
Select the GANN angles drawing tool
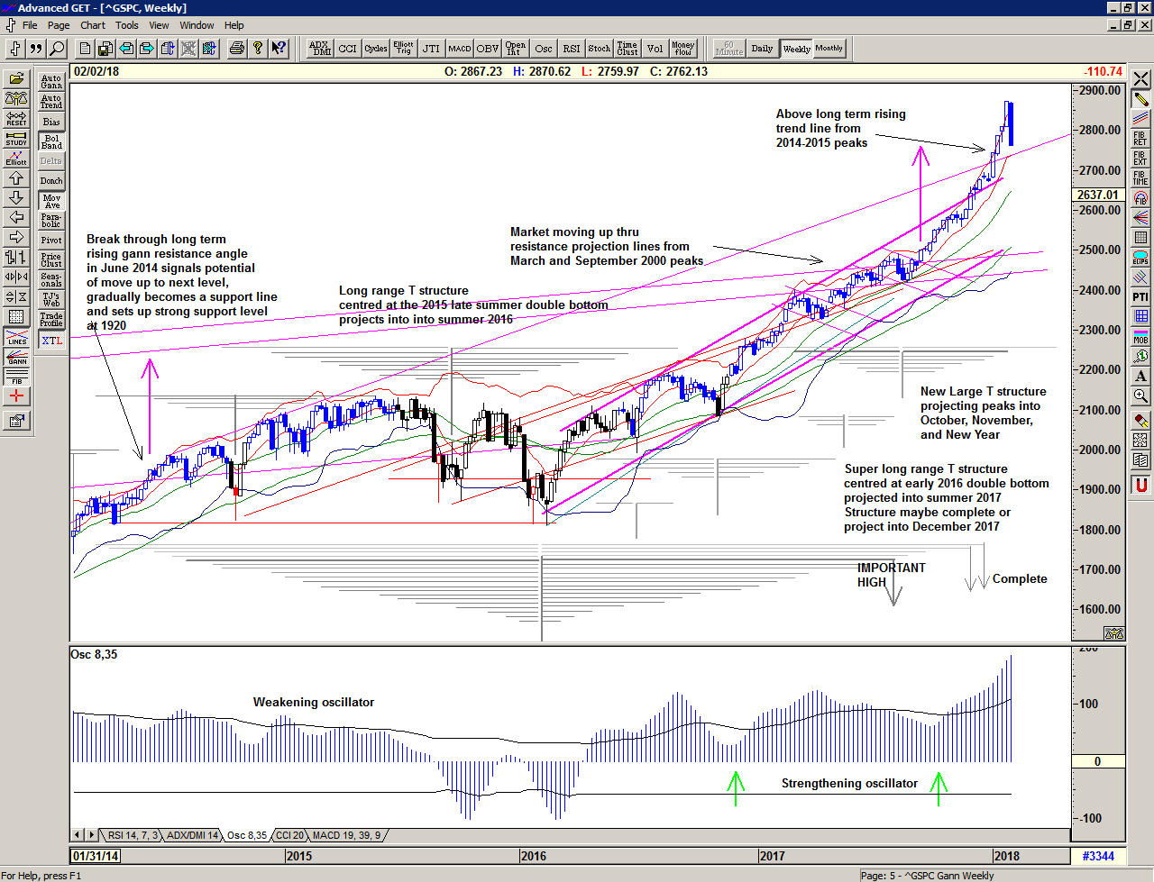pyautogui.click(x=16, y=357)
